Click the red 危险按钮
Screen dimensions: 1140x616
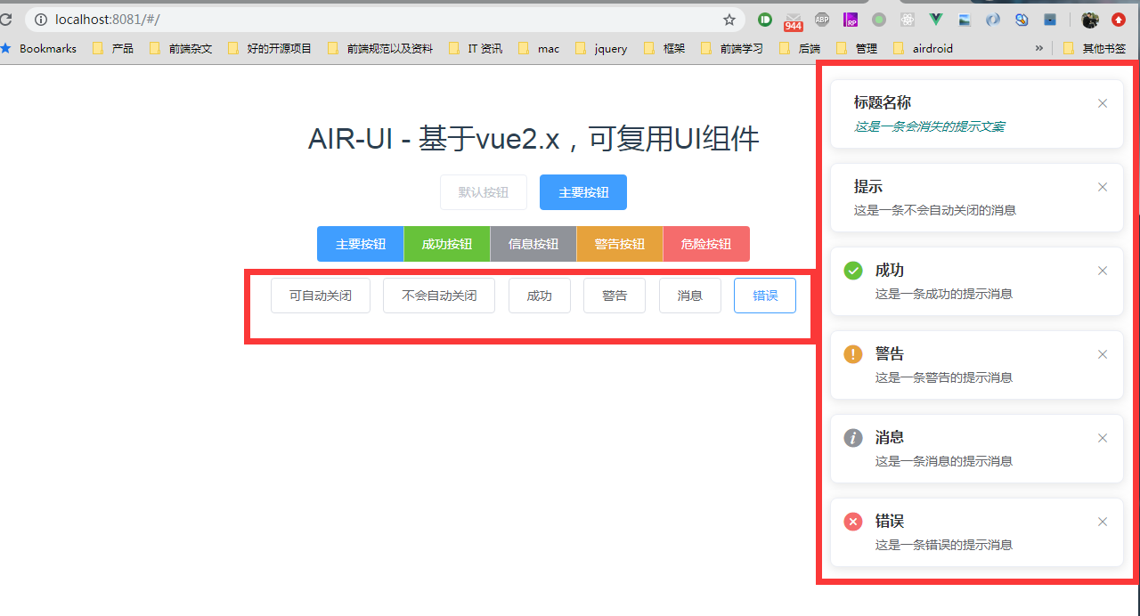click(x=706, y=244)
